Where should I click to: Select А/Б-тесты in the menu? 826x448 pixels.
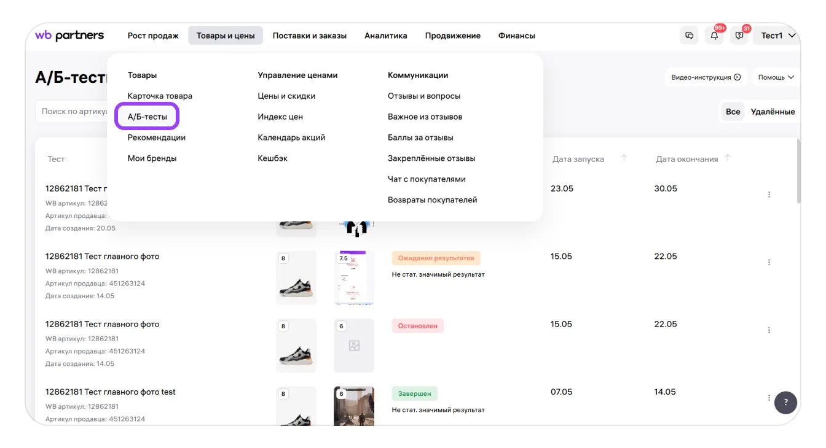click(x=147, y=117)
